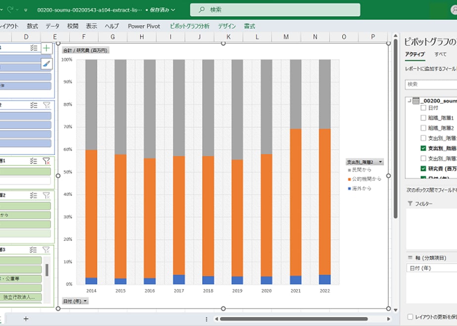Image resolution: width=457 pixels, height=326 pixels.
Task: Clear the filter on the 階層3 green slicer
Action: (46, 249)
